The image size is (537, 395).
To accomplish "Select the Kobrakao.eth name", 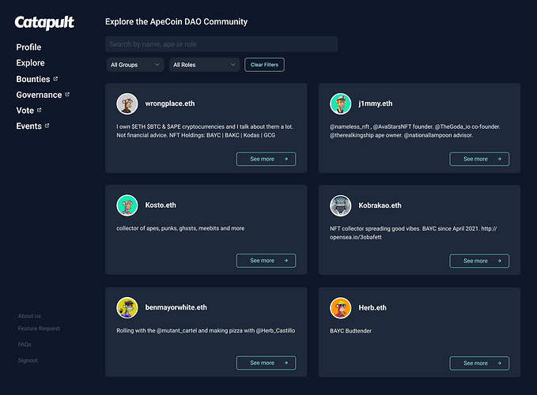I will point(380,205).
